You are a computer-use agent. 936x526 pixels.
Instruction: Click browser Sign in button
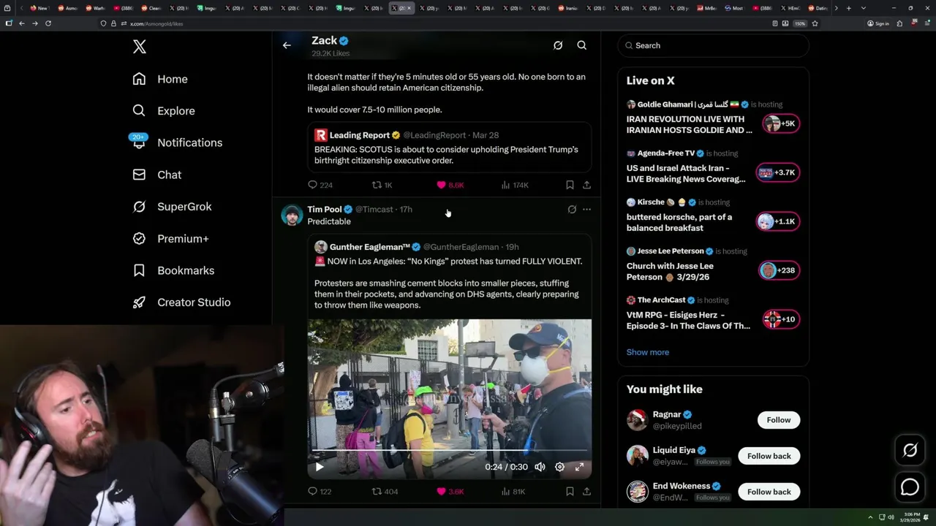[x=877, y=23]
